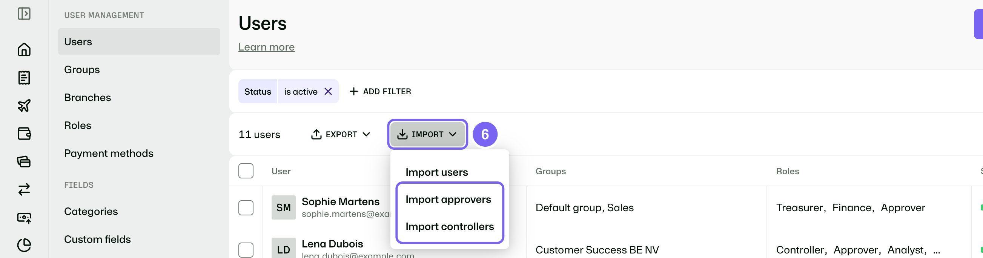Viewport: 983px width, 258px height.
Task: Click the User column header
Action: [281, 171]
